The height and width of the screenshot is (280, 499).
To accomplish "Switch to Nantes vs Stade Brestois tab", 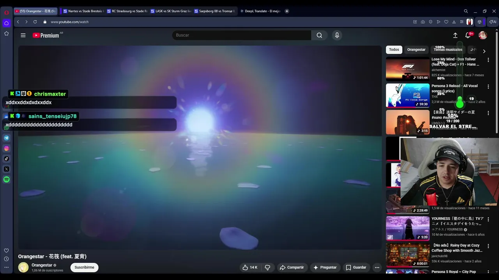I will tap(83, 11).
